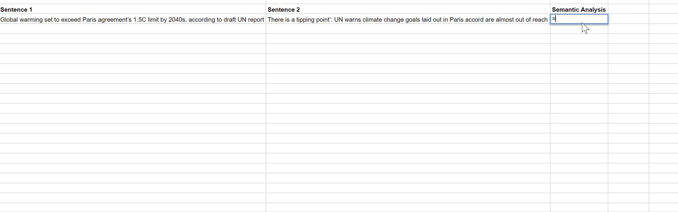The height and width of the screenshot is (212, 678).
Task: Click empty cell immediately right of the formula cell
Action: pos(628,19)
